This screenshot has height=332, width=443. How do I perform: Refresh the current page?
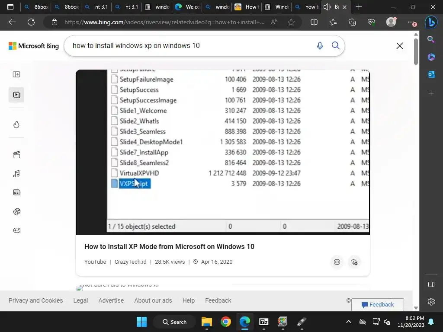pos(31,22)
